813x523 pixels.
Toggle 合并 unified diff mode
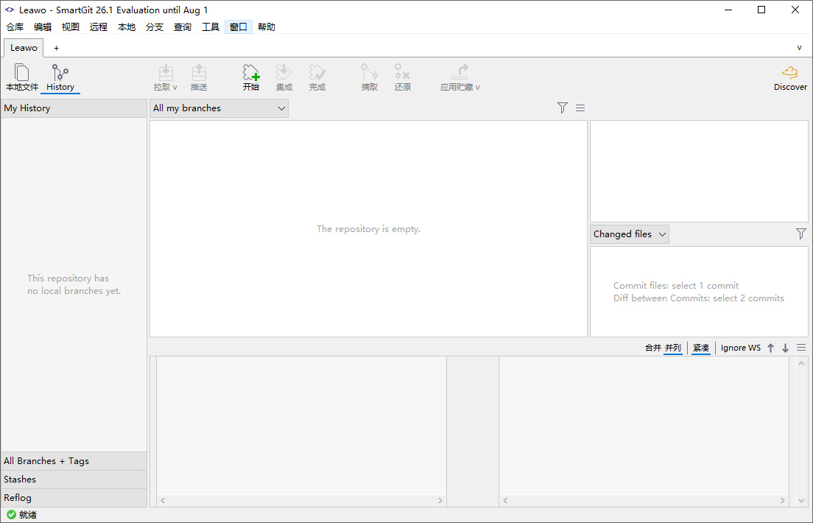click(652, 348)
